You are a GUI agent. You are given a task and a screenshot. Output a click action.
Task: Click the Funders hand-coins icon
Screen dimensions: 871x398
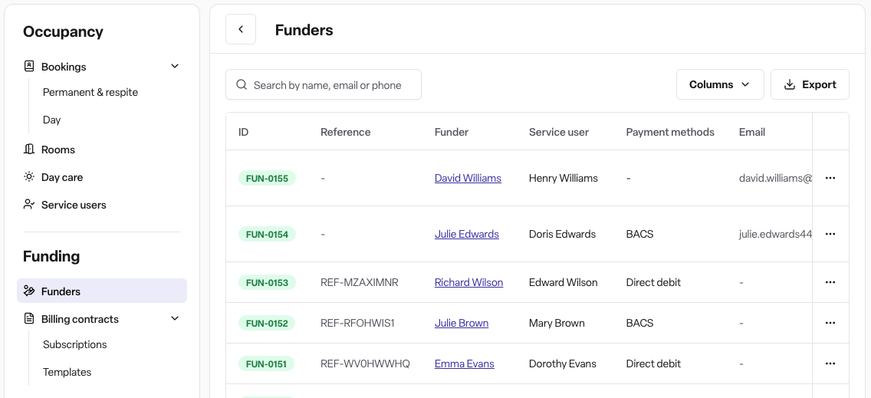[29, 291]
